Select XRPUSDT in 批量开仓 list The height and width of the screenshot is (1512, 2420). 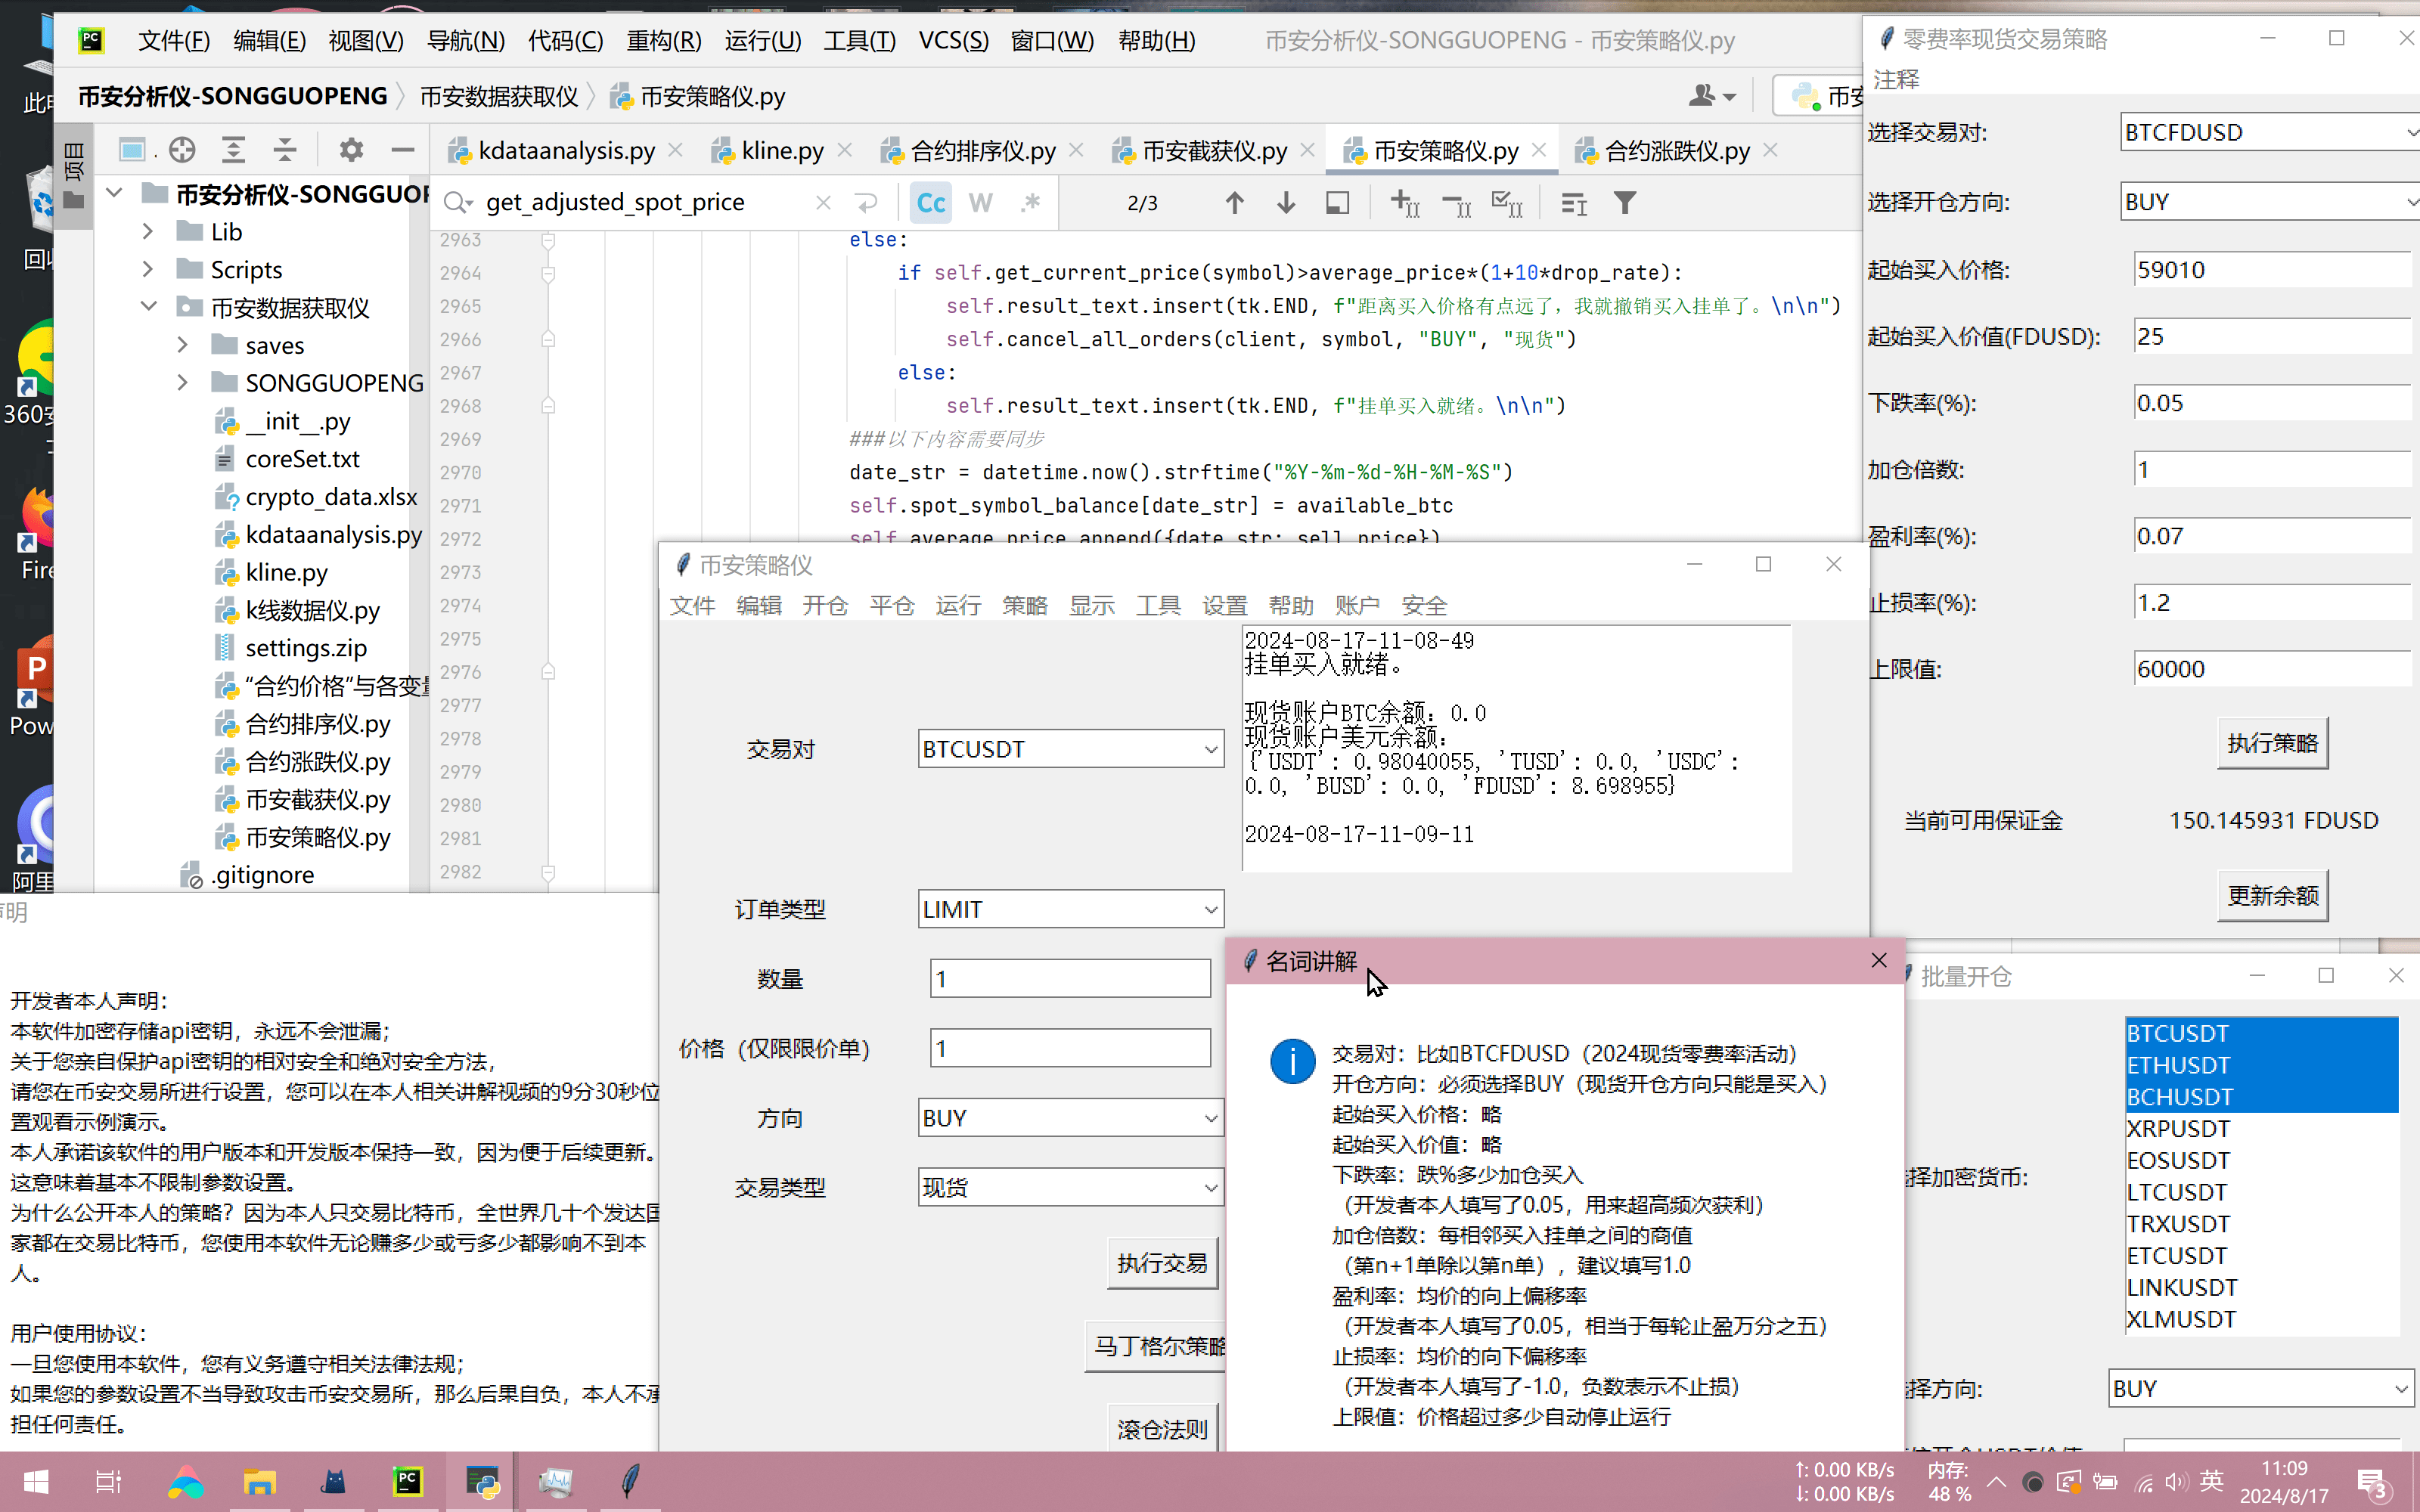pyautogui.click(x=2262, y=1128)
